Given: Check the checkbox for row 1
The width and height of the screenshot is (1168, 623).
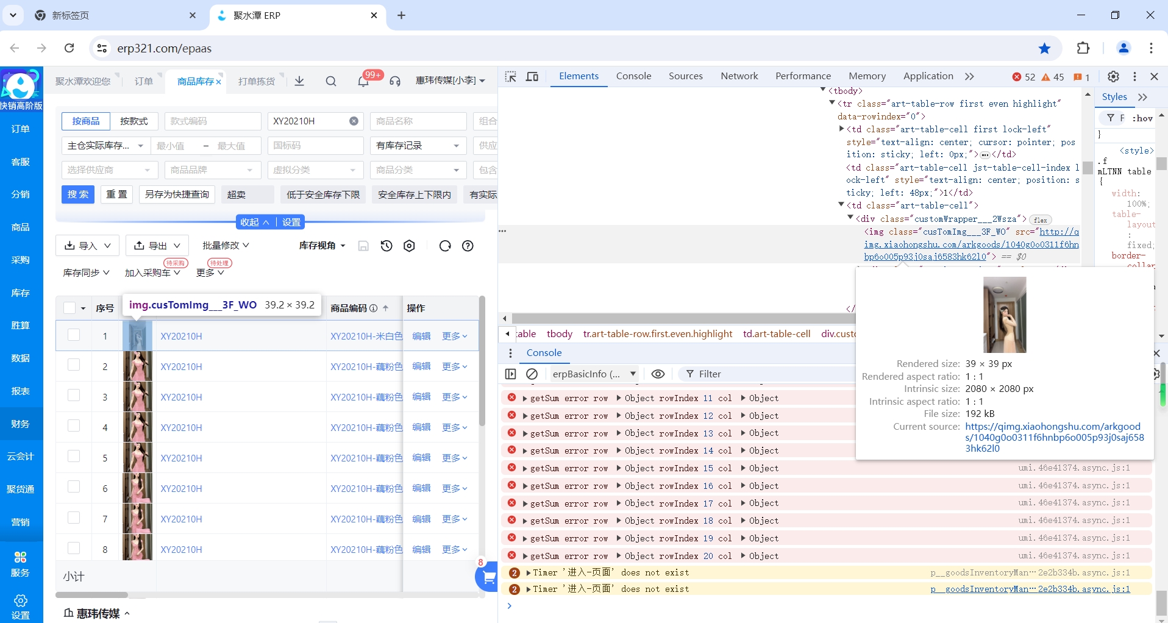Looking at the screenshot, I should pos(74,335).
